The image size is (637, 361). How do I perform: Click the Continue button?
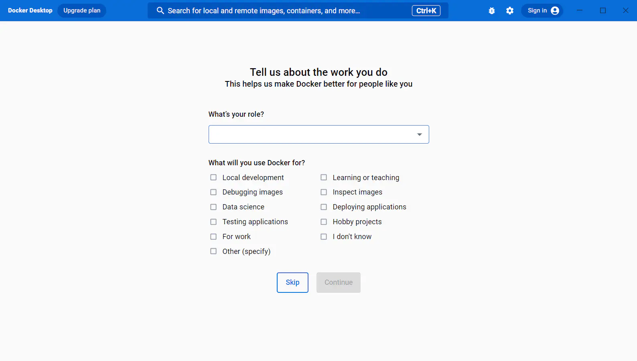(x=339, y=282)
